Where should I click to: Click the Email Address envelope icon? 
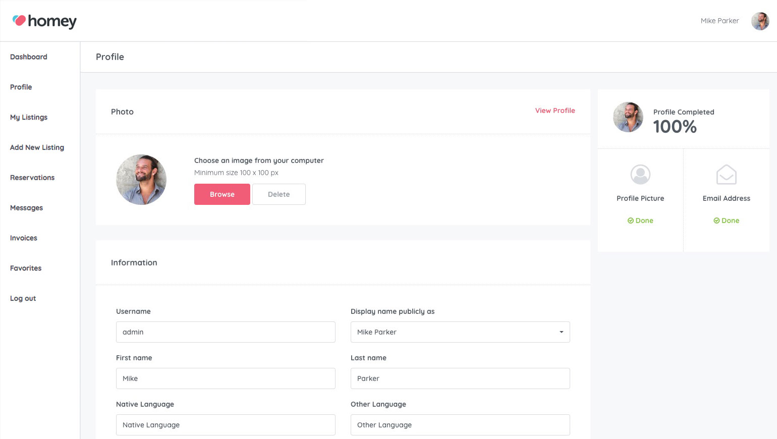(726, 175)
